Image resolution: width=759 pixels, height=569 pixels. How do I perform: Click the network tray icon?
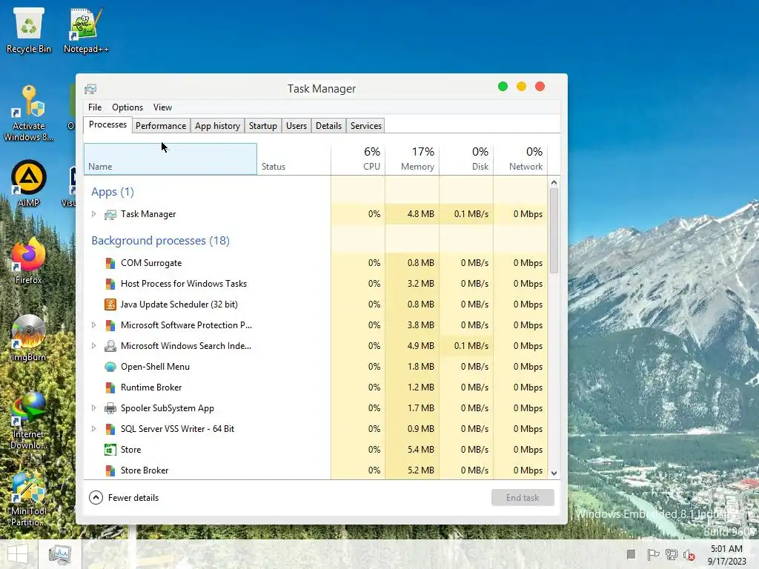tap(672, 554)
